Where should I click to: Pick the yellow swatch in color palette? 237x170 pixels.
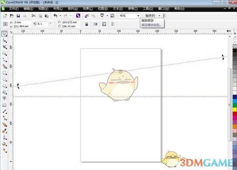235,110
